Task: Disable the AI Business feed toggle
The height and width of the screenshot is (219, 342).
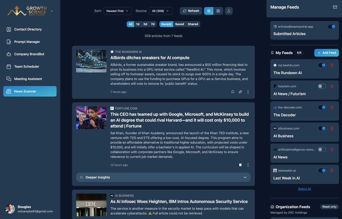Action: pyautogui.click(x=322, y=128)
